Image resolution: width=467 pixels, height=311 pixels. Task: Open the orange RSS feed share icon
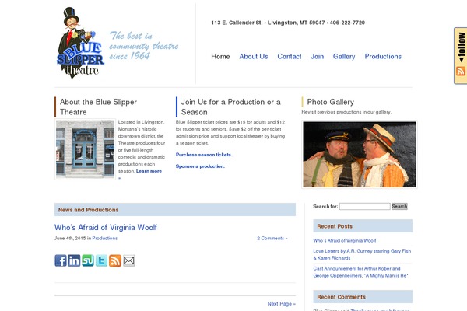(115, 260)
